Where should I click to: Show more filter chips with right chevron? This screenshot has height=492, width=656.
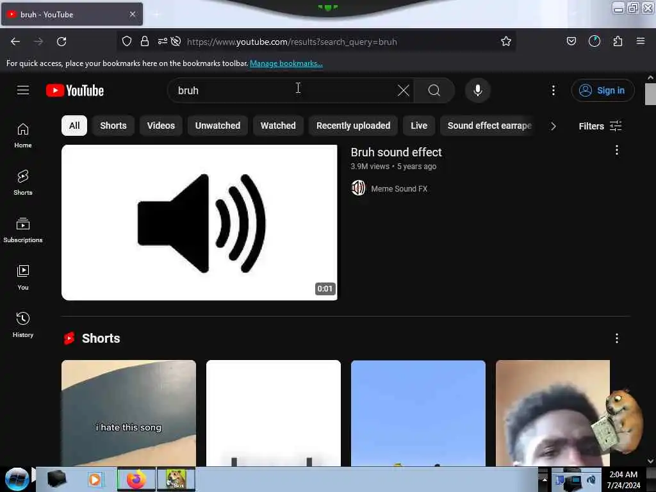553,126
